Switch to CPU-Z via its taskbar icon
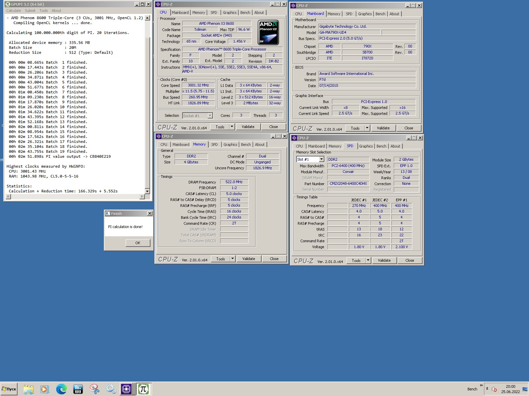 coord(127,389)
